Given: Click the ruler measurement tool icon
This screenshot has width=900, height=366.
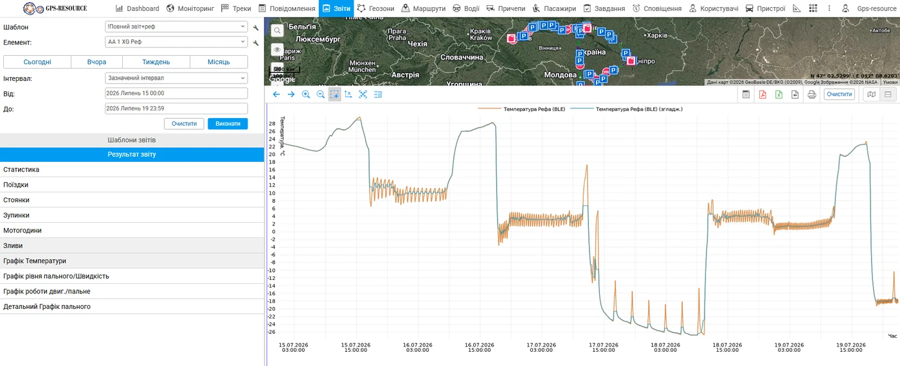Looking at the screenshot, I should [797, 8].
